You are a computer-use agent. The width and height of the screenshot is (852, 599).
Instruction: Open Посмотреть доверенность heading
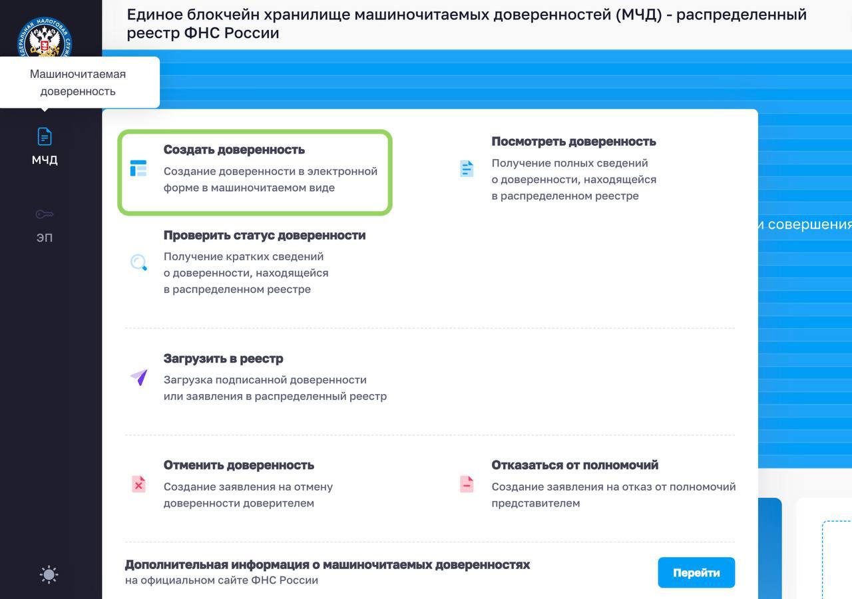[x=574, y=142]
